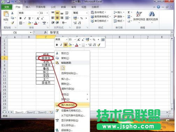Toggle Underline in the ribbon font group

pos(30,18)
